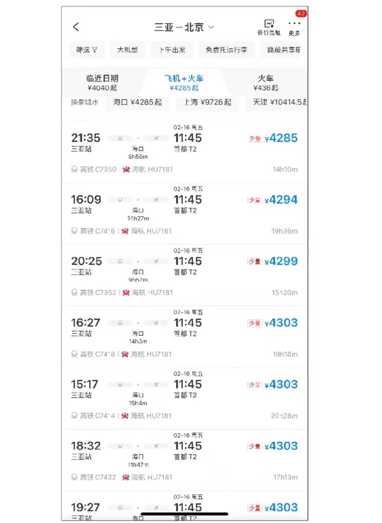Select transfer city 海口 ¥4285起
Image resolution: width=382 pixels, height=523 pixels.
click(137, 102)
